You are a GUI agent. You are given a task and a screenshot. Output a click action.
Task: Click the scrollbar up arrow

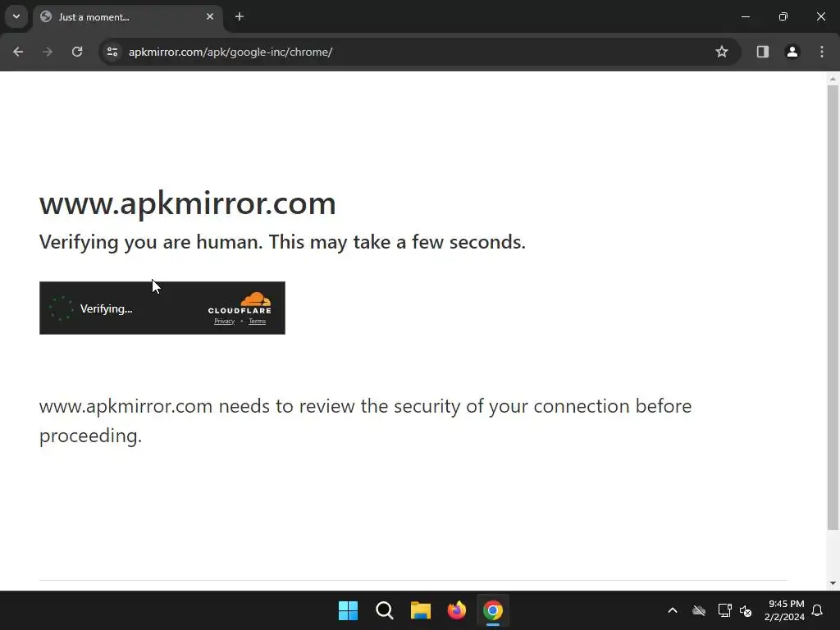click(833, 79)
